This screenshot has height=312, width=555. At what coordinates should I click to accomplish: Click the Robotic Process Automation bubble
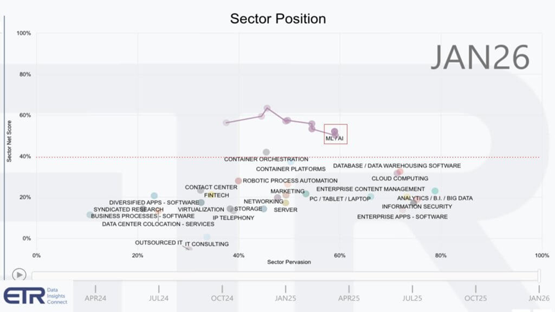point(239,181)
